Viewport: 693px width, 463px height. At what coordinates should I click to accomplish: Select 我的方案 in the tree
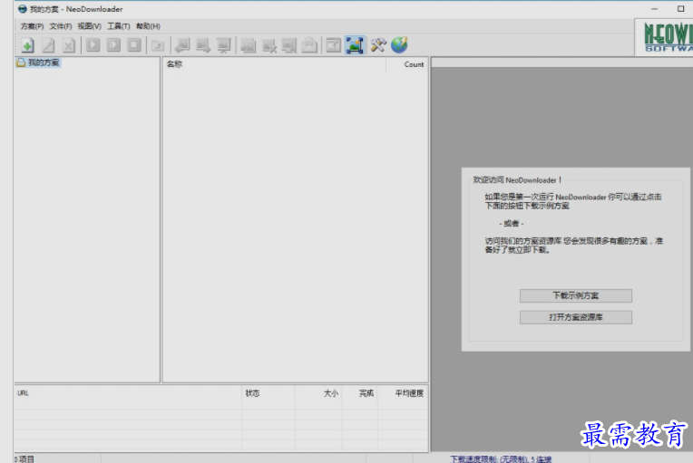44,63
